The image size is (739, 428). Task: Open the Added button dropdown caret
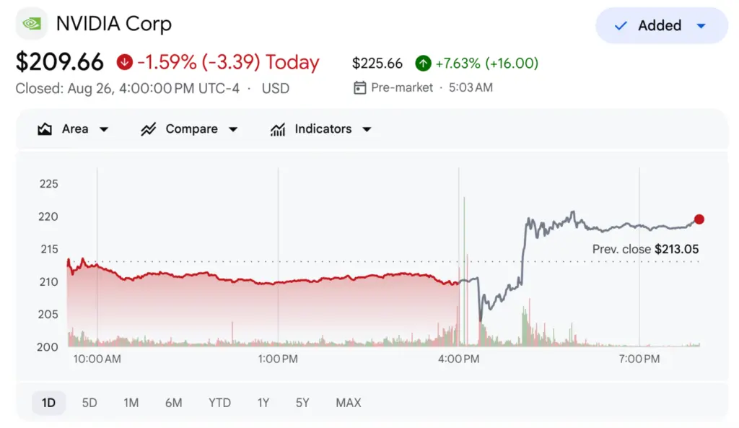(701, 26)
